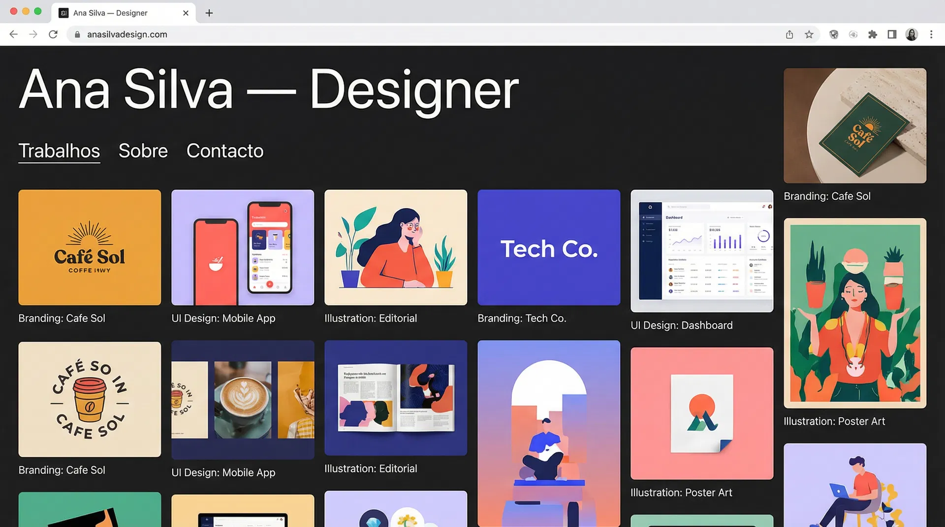Reload the portfolio page
The width and height of the screenshot is (945, 527).
(53, 34)
